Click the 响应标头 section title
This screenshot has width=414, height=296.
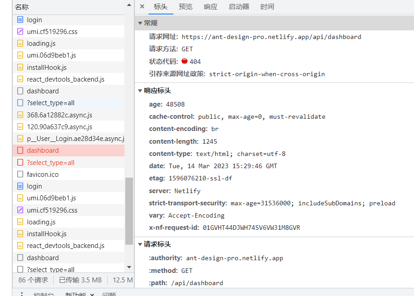click(158, 91)
